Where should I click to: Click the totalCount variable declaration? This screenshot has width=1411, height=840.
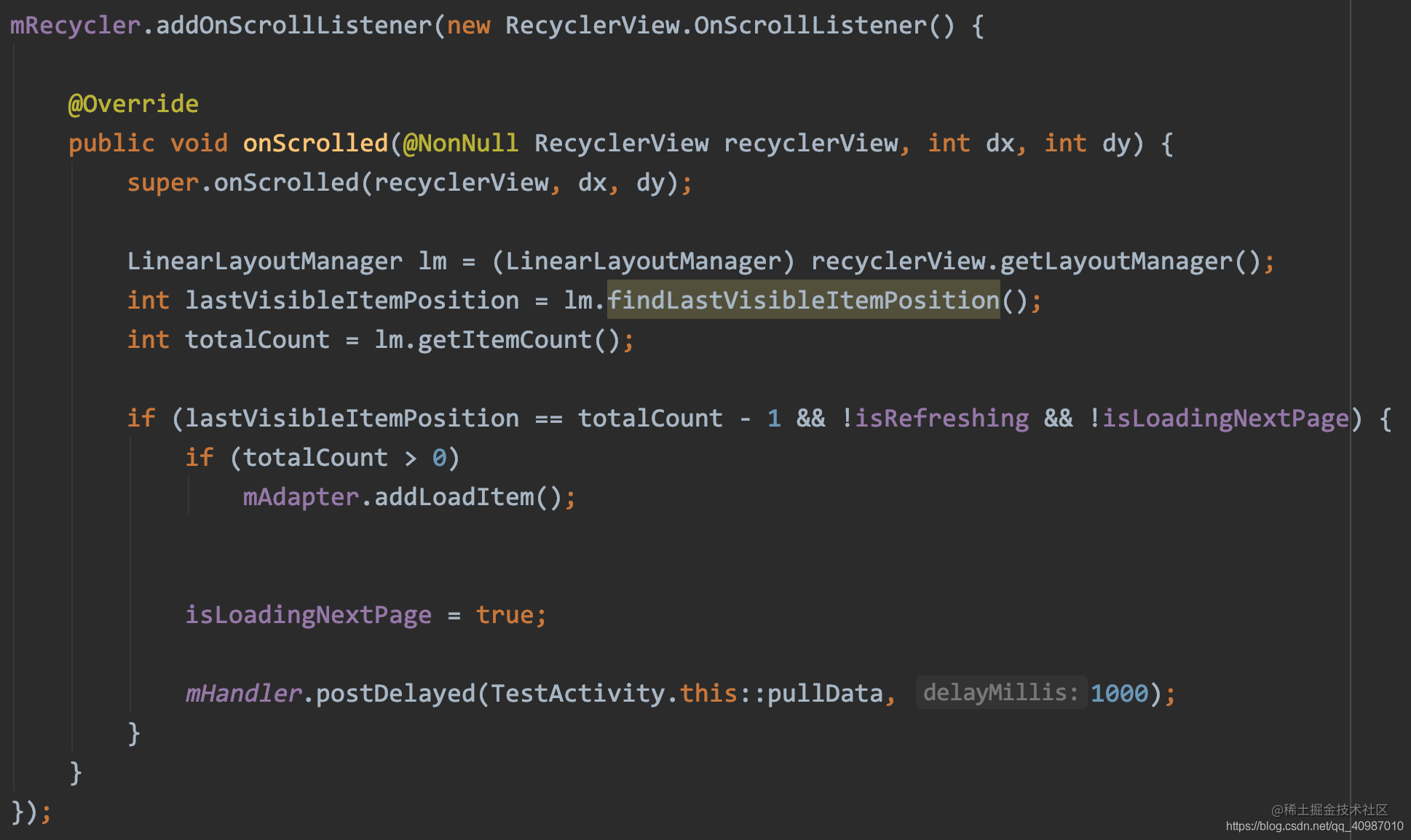(257, 340)
